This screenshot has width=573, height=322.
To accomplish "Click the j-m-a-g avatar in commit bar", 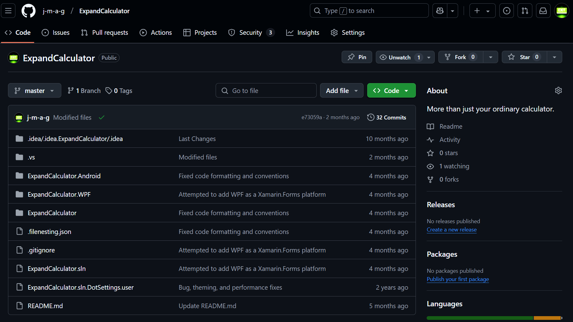I will [19, 117].
